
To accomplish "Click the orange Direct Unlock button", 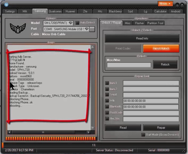I will [161, 48].
